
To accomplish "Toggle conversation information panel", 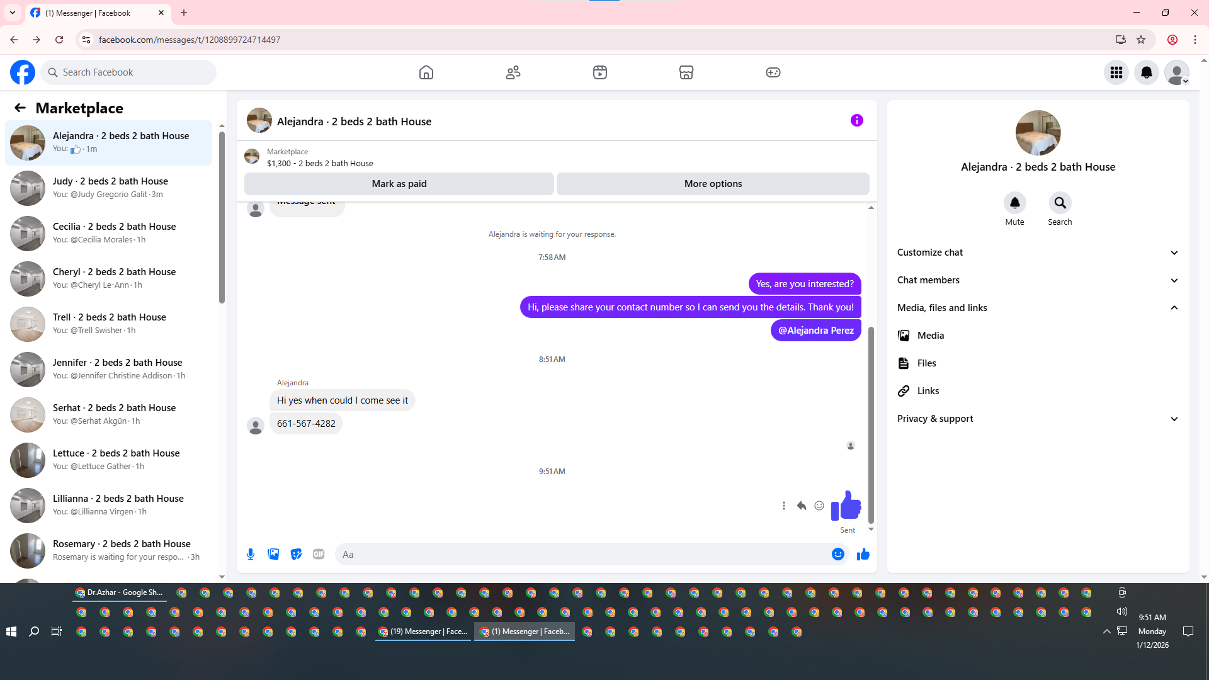I will tap(856, 120).
